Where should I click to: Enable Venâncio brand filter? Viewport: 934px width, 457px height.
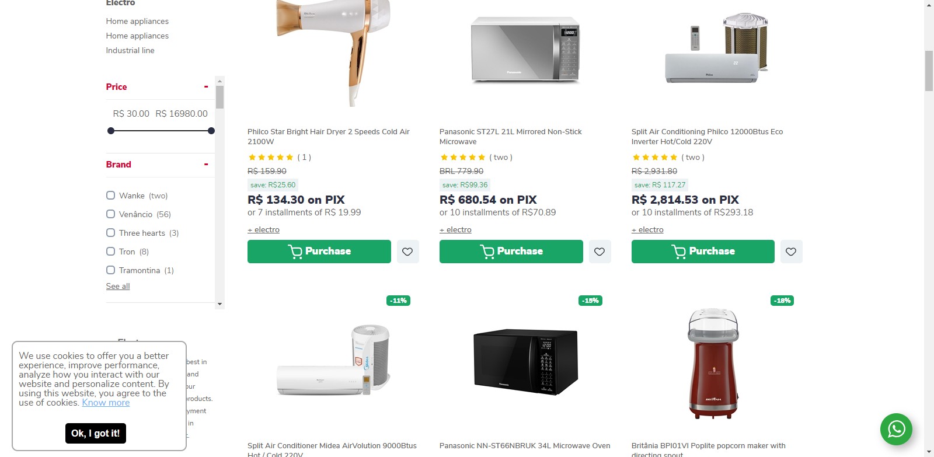point(110,214)
